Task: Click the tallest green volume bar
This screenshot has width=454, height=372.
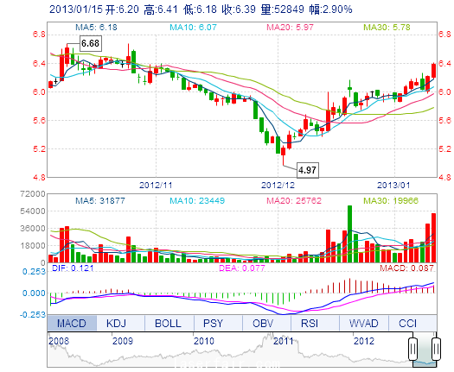Action: pos(349,234)
